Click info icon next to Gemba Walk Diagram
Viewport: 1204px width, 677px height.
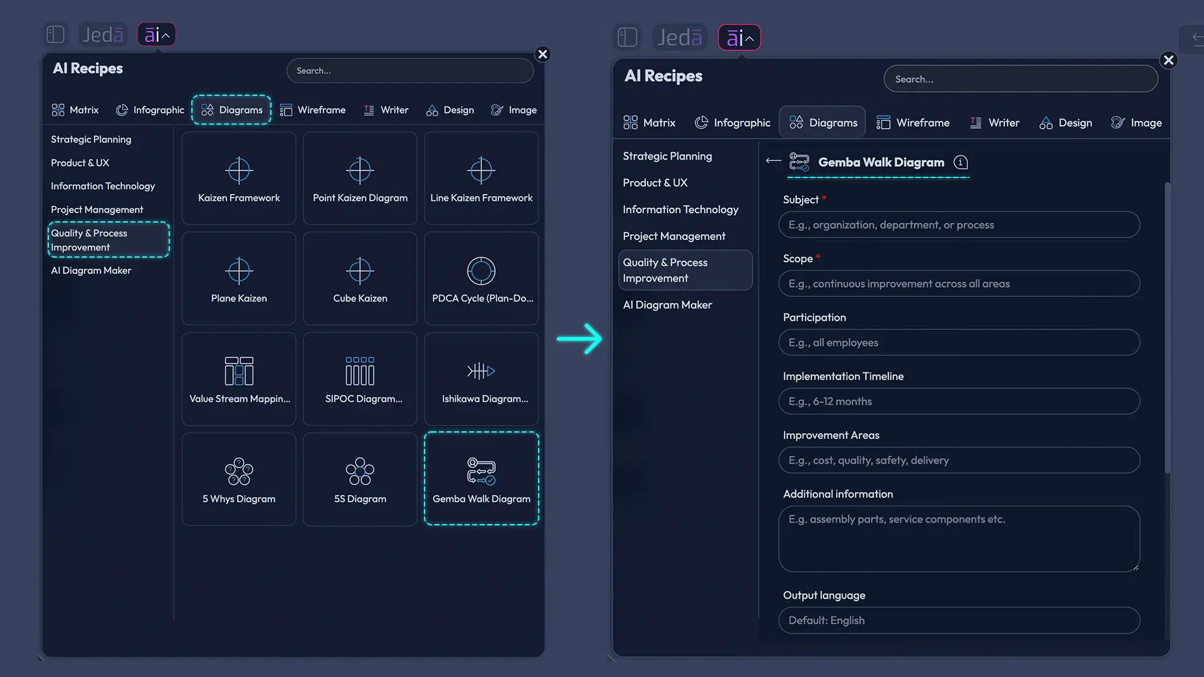click(x=961, y=162)
